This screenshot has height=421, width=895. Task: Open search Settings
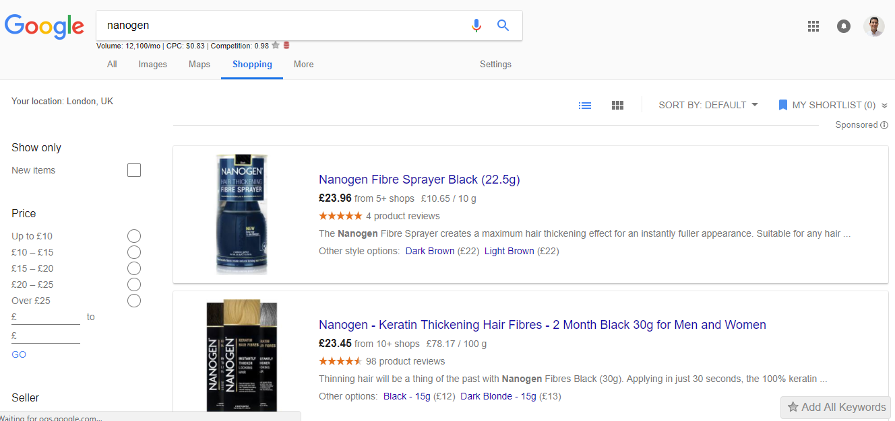coord(495,65)
